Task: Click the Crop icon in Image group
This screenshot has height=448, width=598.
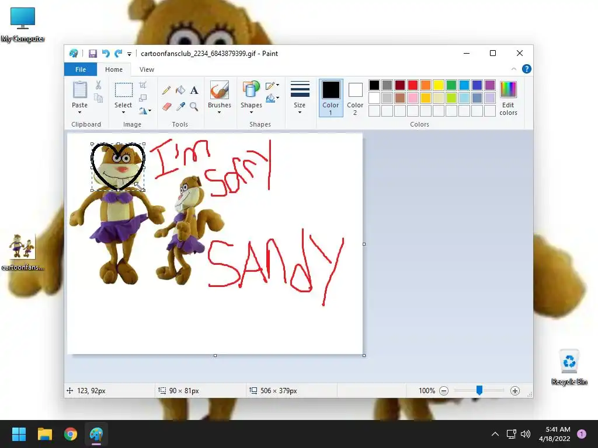Action: pos(142,85)
